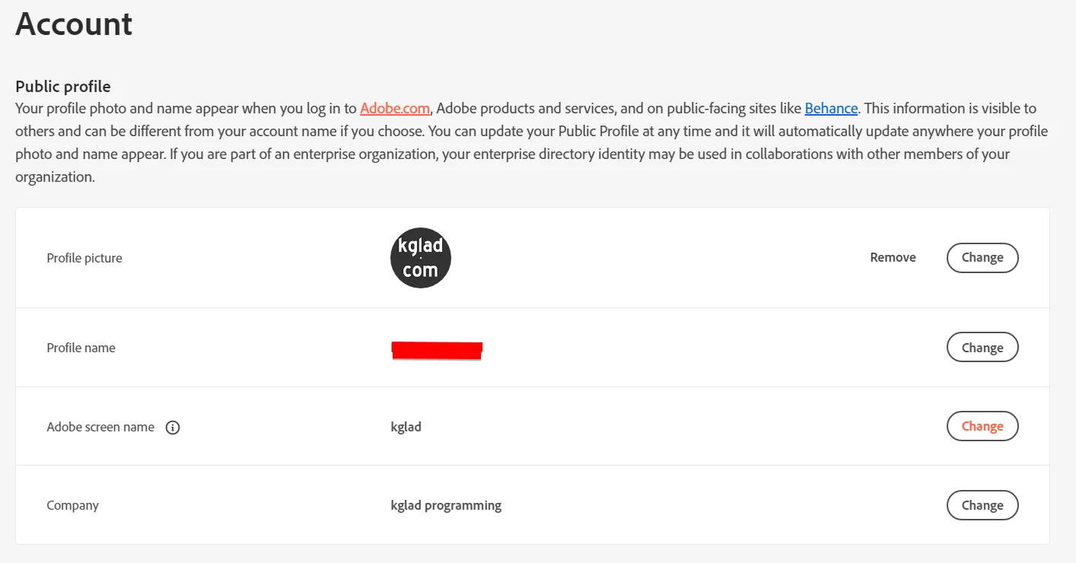Click the kglad com profile picture avatar
Image resolution: width=1076 pixels, height=563 pixels.
pos(421,258)
